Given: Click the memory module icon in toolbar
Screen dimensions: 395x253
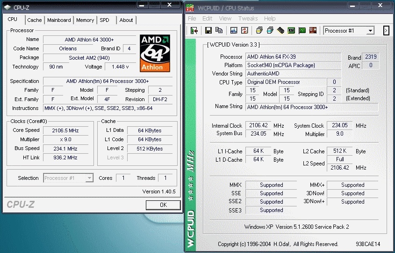Looking at the screenshot, I should (x=280, y=31).
